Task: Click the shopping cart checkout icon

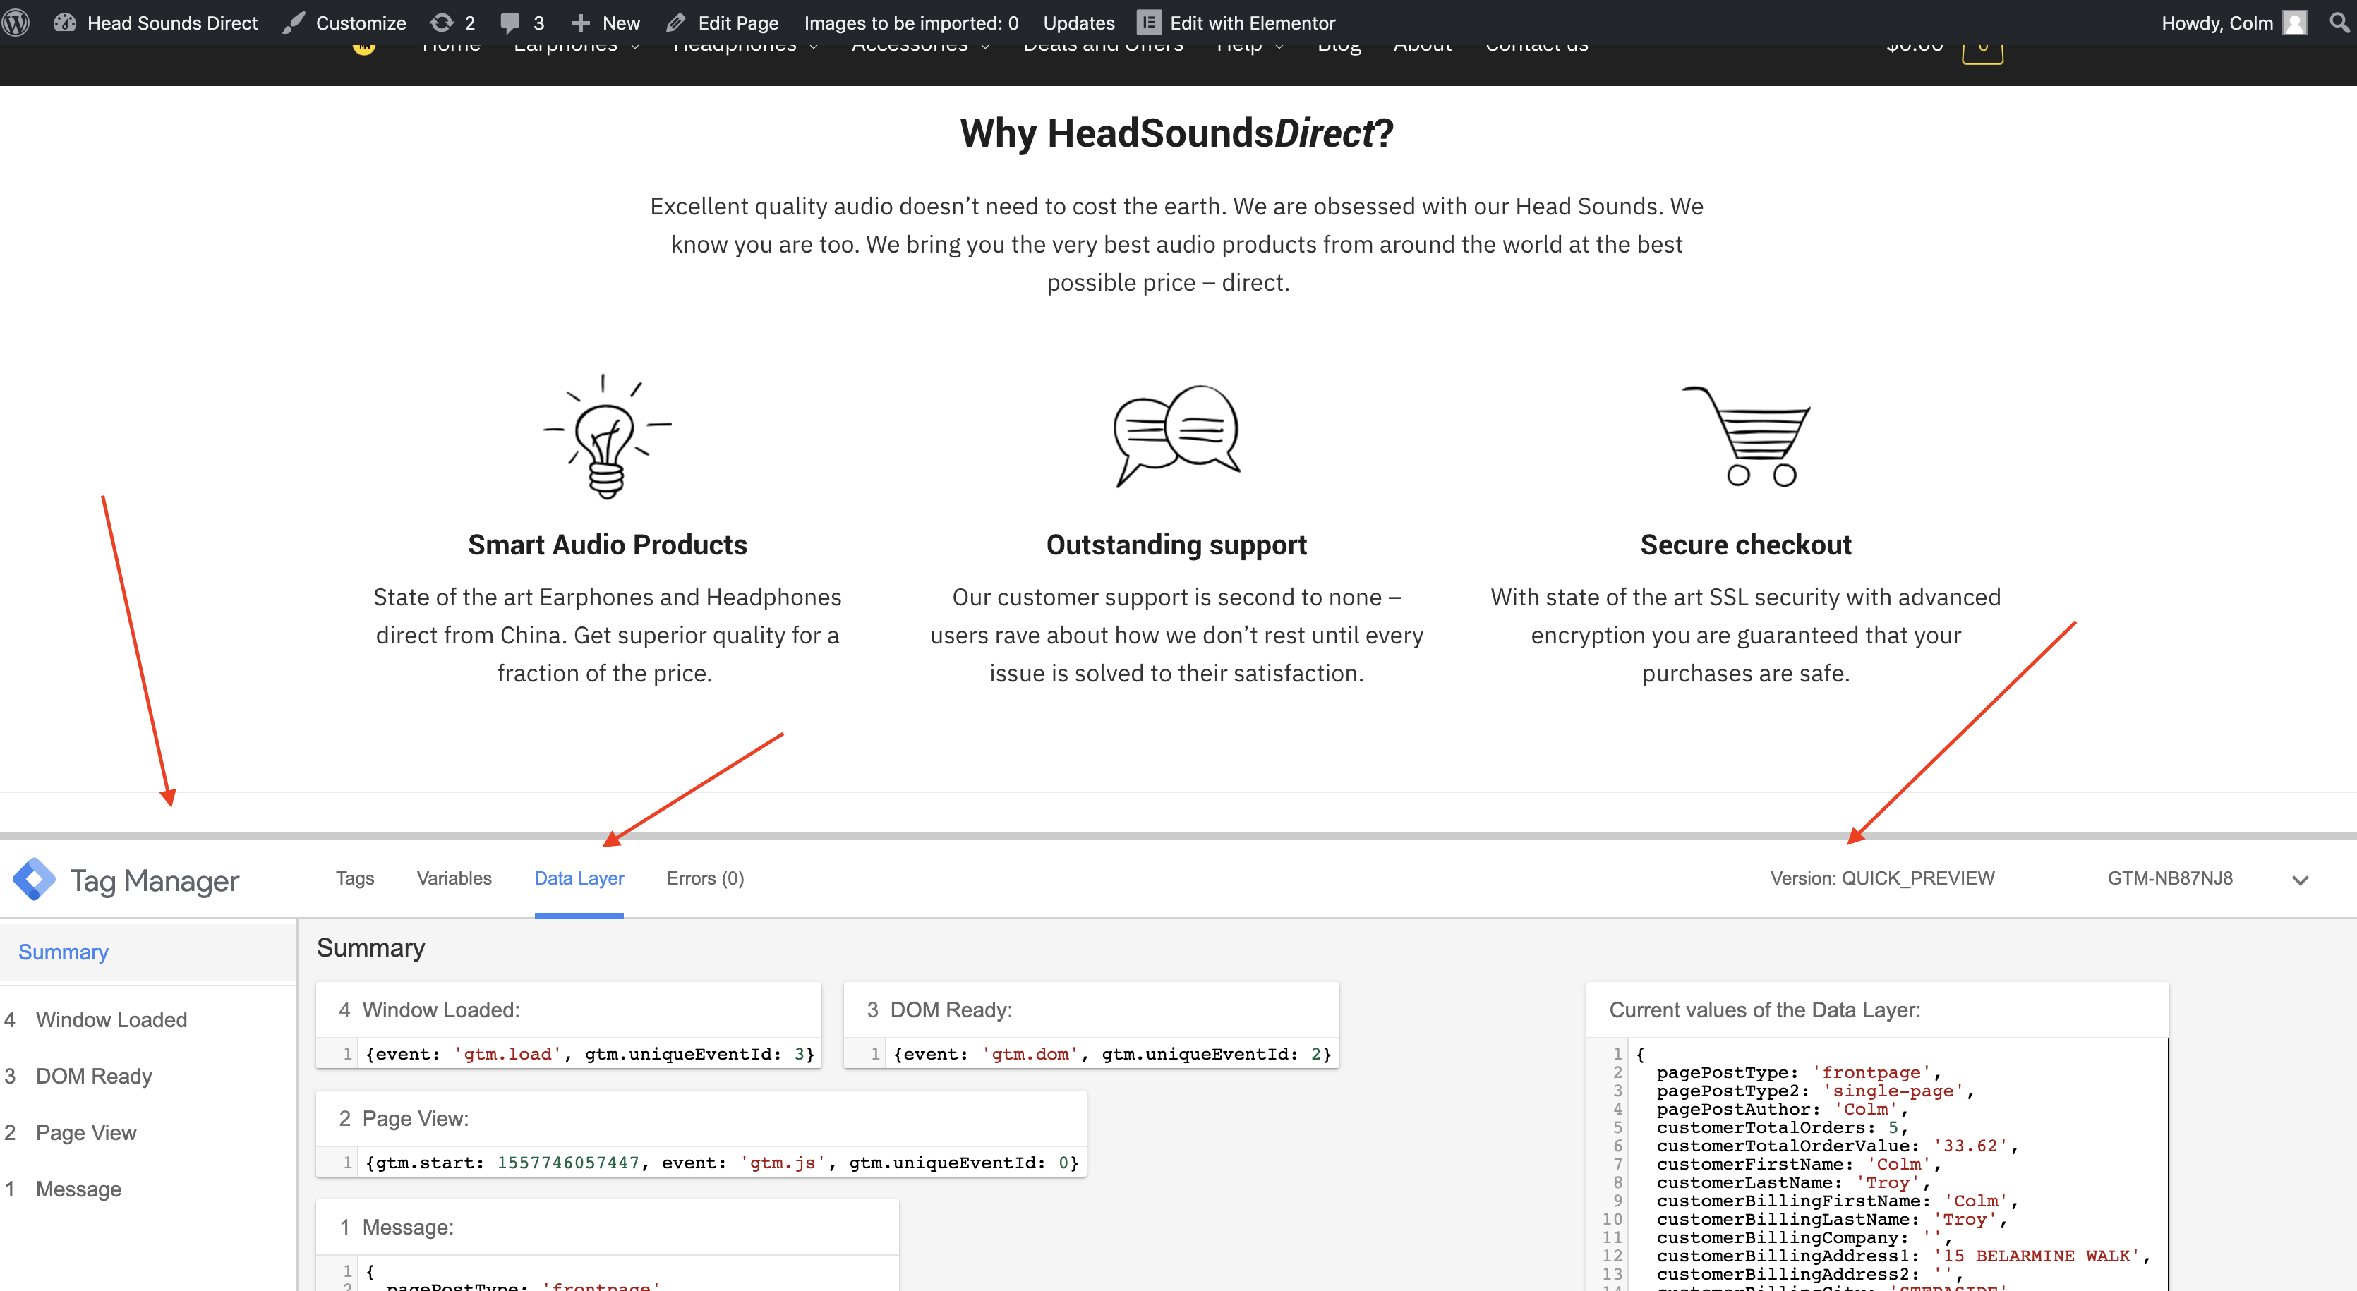Action: pos(1746,435)
